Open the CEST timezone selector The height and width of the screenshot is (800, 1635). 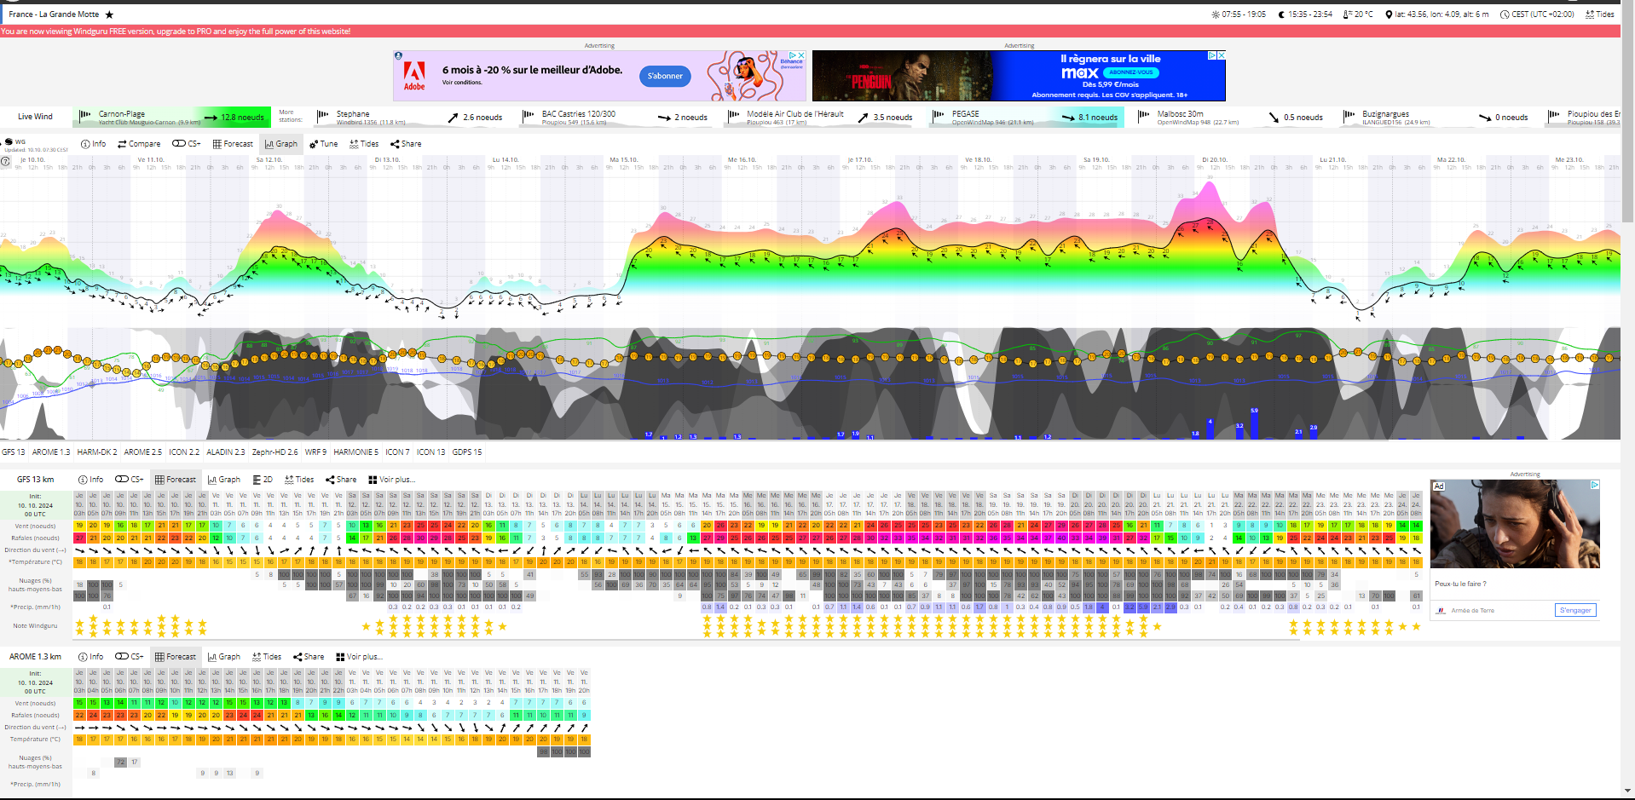[x=1537, y=14]
